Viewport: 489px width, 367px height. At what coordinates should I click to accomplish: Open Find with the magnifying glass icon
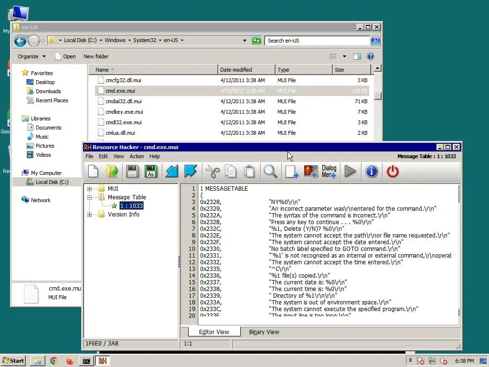pyautogui.click(x=270, y=172)
